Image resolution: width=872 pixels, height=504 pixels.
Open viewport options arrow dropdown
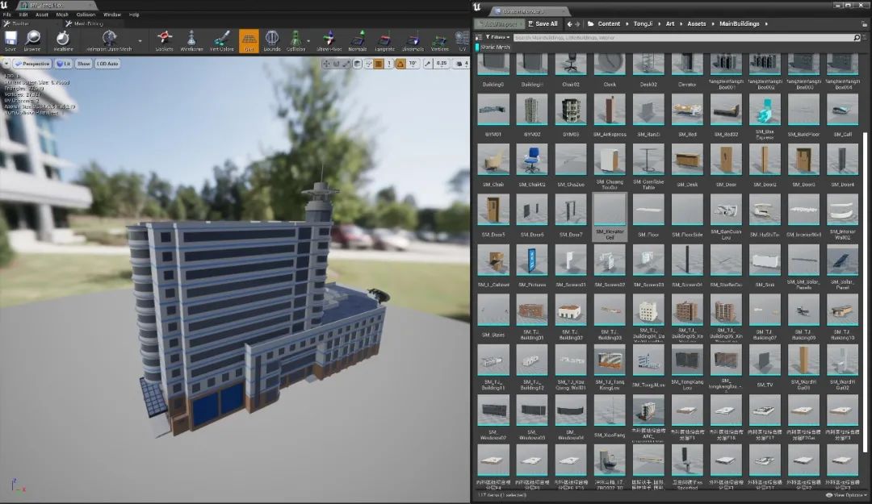tap(6, 64)
